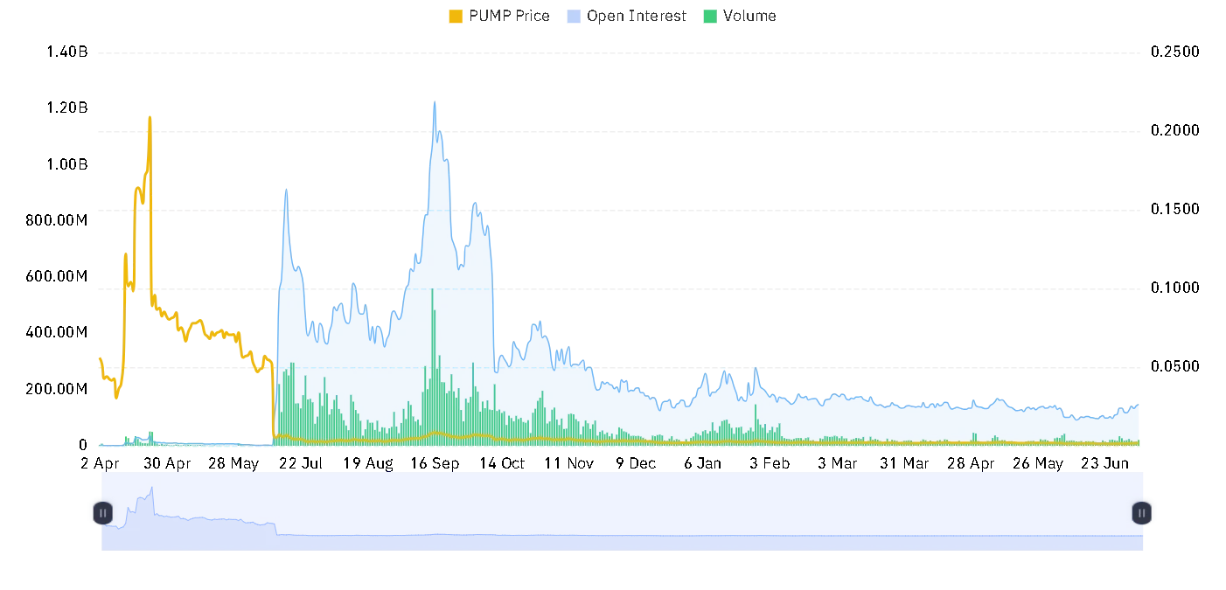
Task: Click the 1.00B left axis label
Action: 67,164
